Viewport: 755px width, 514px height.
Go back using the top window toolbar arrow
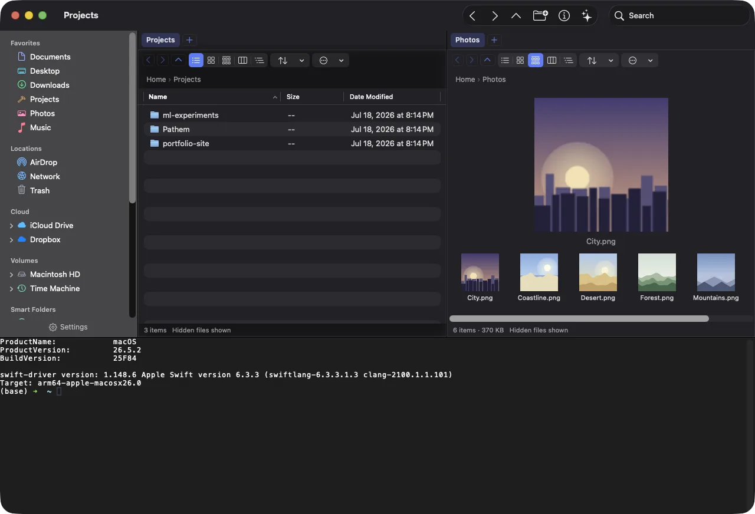pyautogui.click(x=472, y=16)
